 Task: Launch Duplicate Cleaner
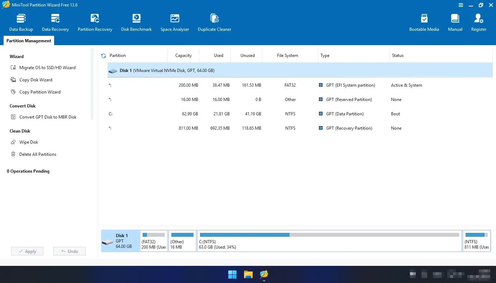click(x=214, y=23)
